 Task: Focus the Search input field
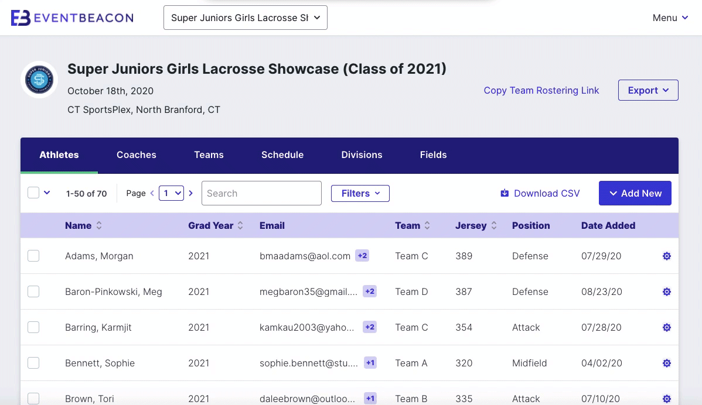point(261,193)
